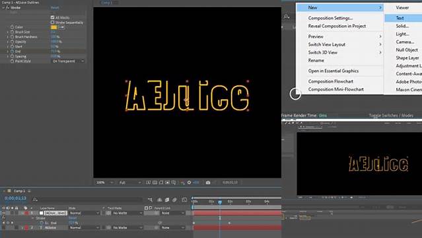Open the Graph Editor in timeline
The image size is (422, 238).
(x=184, y=200)
